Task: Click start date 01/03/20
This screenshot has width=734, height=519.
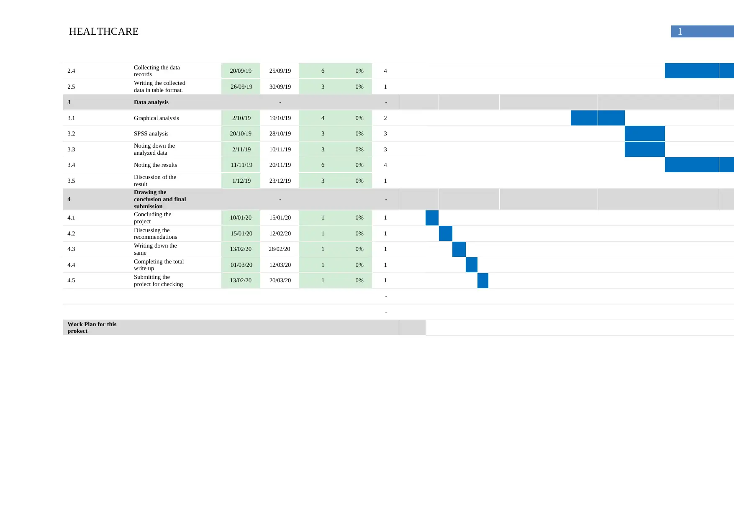Action: pyautogui.click(x=241, y=265)
